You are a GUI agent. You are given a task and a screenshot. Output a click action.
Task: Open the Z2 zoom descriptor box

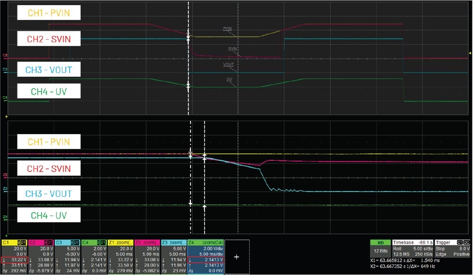(x=147, y=242)
